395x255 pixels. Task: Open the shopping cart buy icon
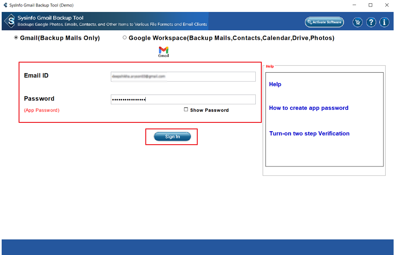[x=357, y=22]
